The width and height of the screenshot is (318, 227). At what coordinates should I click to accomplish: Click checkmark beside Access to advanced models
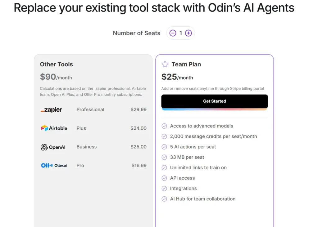[164, 126]
